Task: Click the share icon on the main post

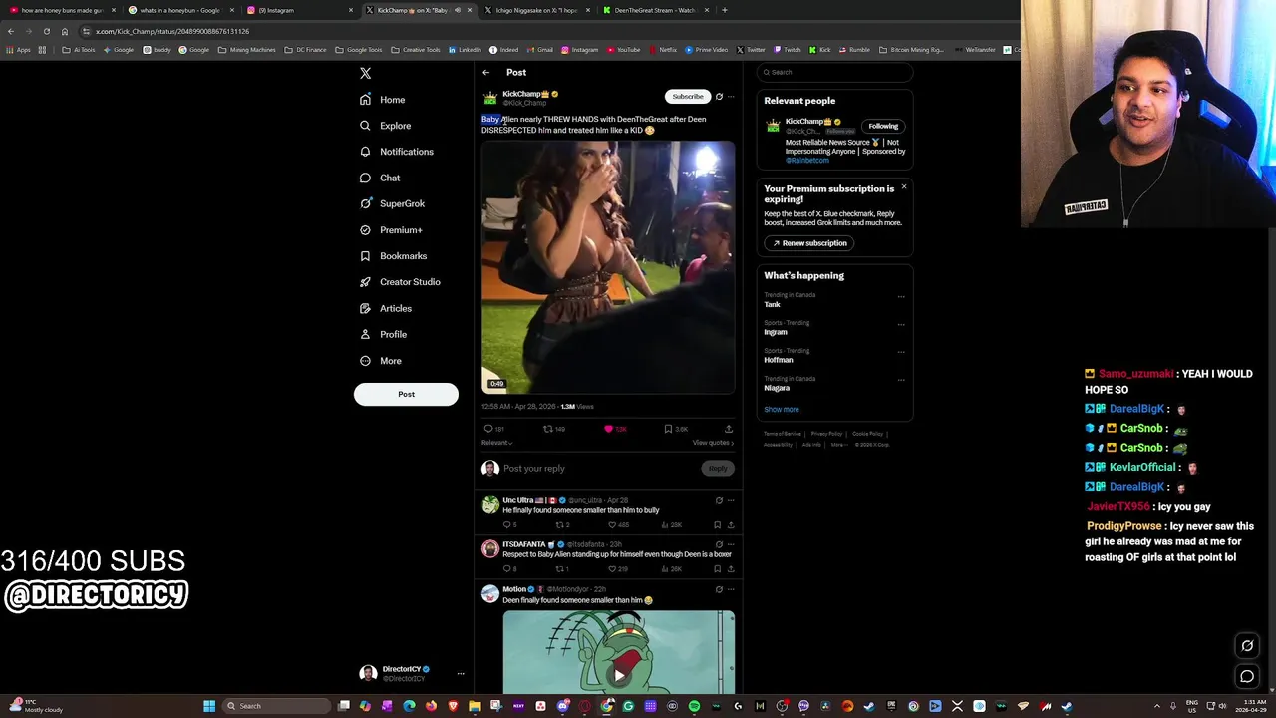Action: 729,429
